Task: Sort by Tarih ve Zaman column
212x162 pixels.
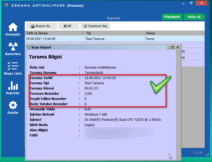Action: point(55,33)
